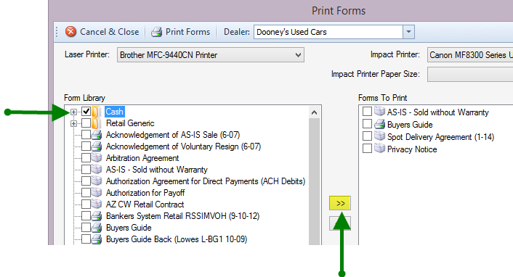Check AS-IS checkbox in Form Library
513x277 pixels.
[x=86, y=169]
